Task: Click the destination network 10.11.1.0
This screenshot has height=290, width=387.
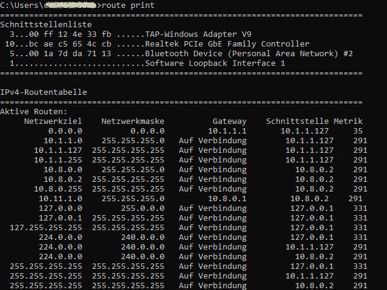Action: [60, 198]
